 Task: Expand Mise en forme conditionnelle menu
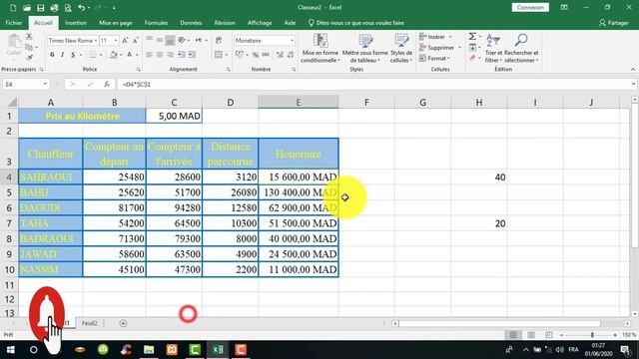320,49
